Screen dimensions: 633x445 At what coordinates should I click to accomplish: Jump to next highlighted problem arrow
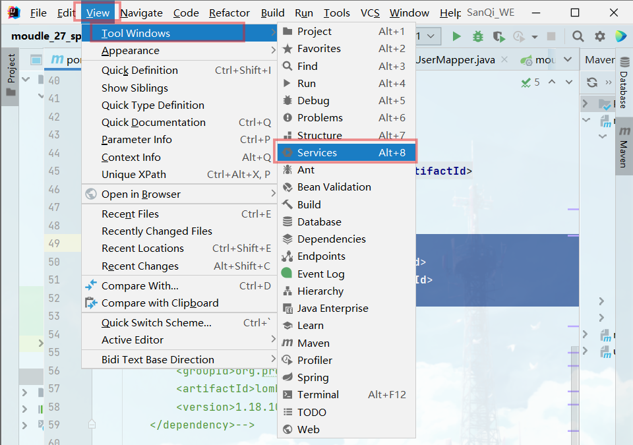click(569, 82)
